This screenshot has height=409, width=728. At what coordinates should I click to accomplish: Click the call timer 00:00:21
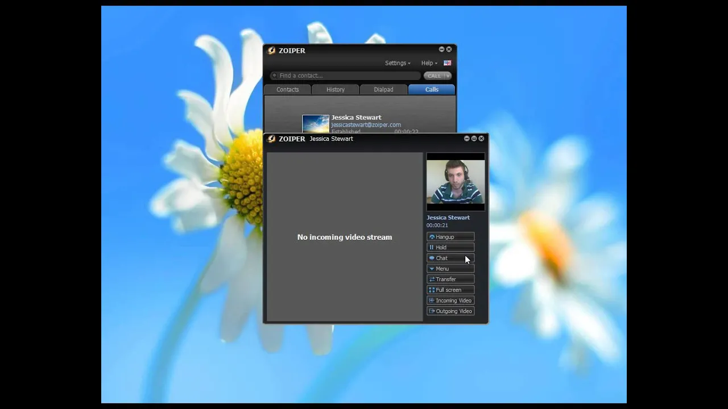pos(437,226)
